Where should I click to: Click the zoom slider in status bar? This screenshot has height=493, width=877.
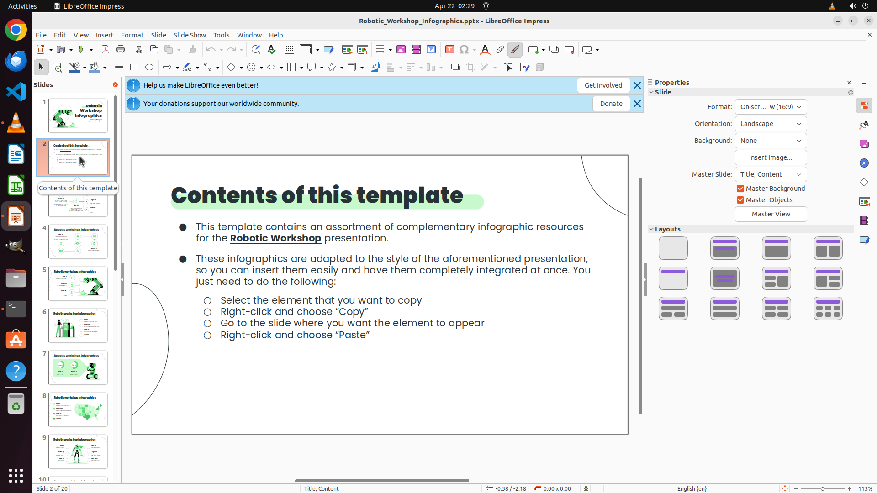click(x=822, y=488)
